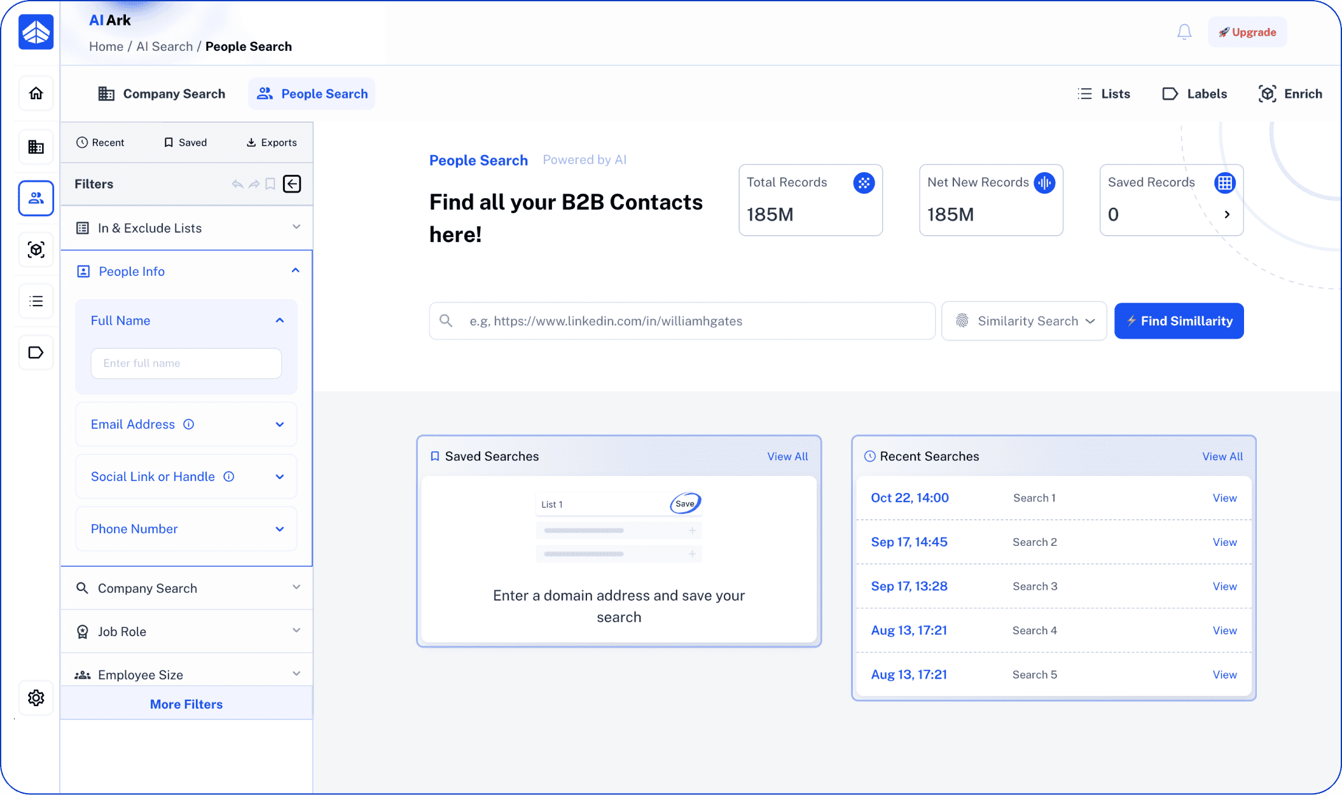
Task: Open Home from the sidebar icon
Action: (x=36, y=93)
